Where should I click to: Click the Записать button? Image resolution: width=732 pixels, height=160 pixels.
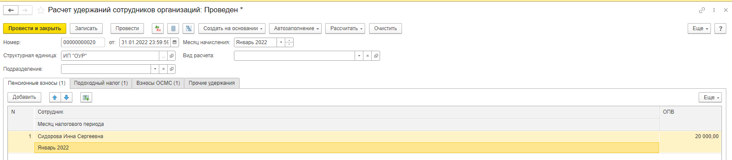tap(86, 28)
